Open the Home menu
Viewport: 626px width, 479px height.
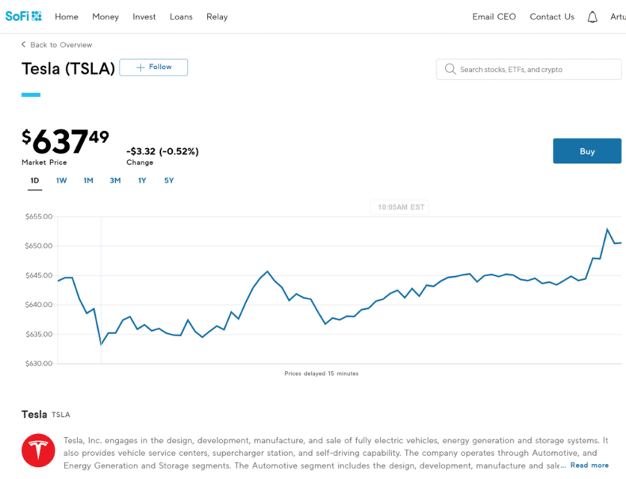point(67,16)
